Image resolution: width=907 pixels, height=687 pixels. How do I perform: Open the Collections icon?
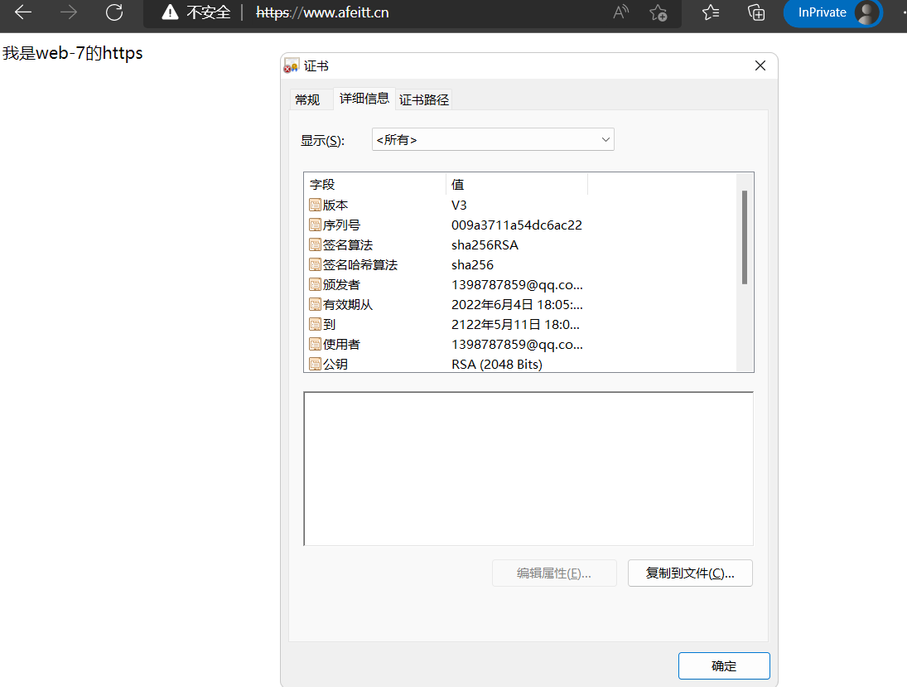click(x=755, y=12)
